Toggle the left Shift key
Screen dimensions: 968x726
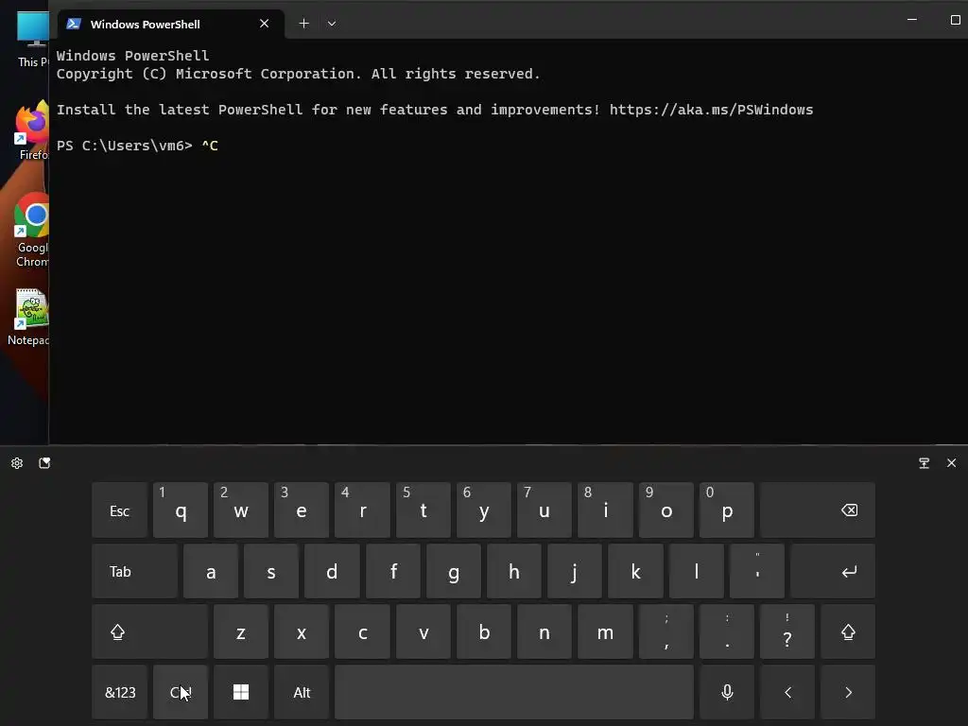(x=149, y=631)
